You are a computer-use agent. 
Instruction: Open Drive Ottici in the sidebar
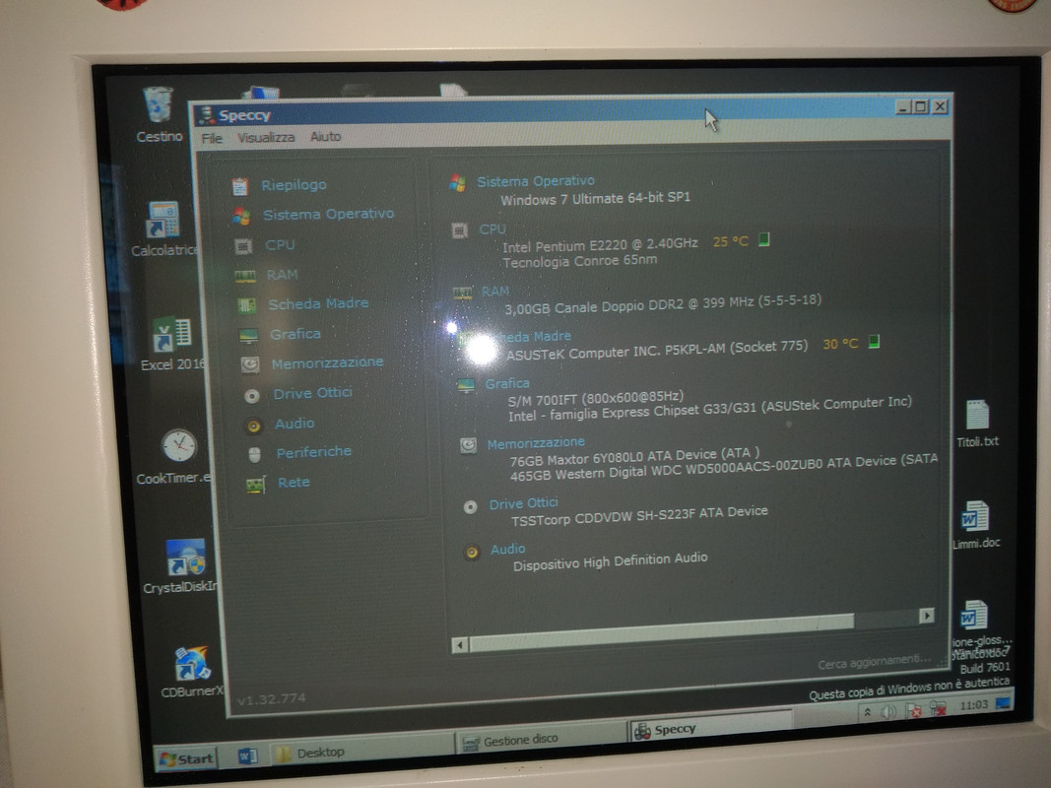(312, 393)
